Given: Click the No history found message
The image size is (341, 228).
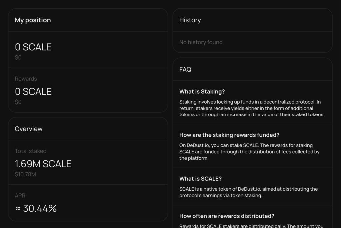Looking at the screenshot, I should coord(201,42).
